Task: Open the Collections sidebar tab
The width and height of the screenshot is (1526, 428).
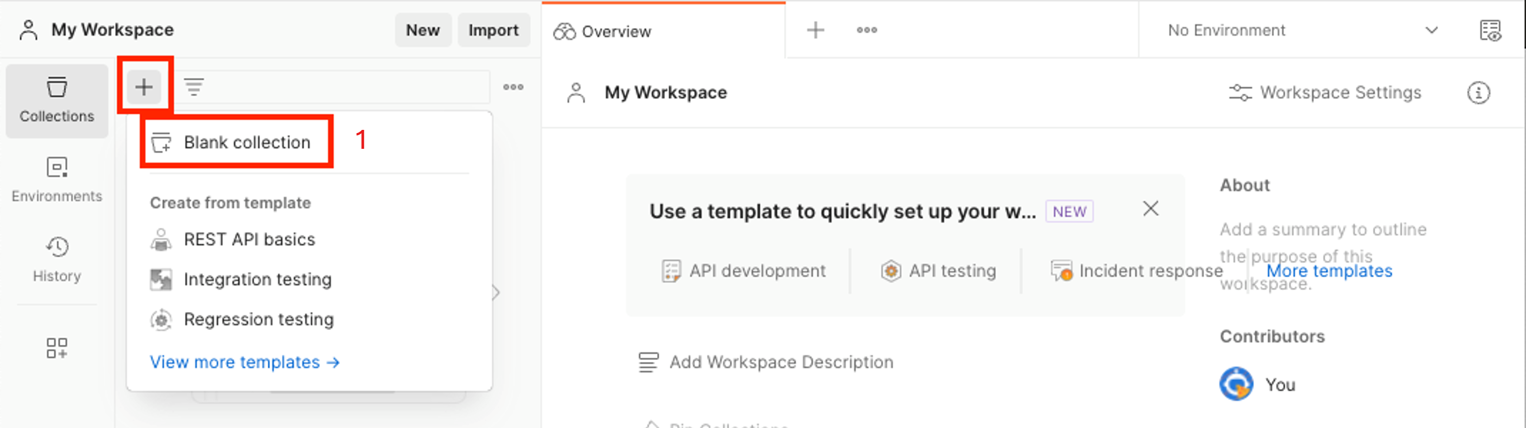Action: [57, 101]
